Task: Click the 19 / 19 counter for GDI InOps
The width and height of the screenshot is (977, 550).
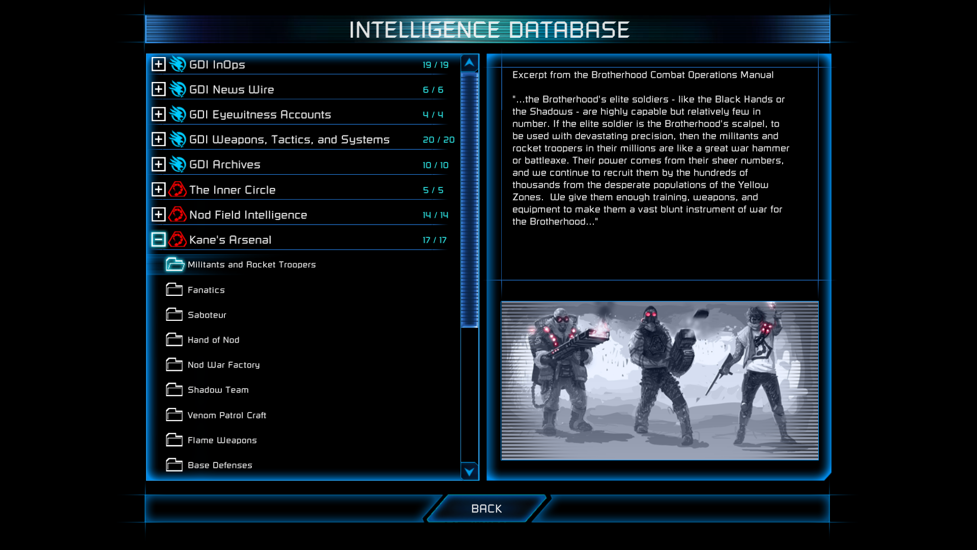Action: pos(436,65)
